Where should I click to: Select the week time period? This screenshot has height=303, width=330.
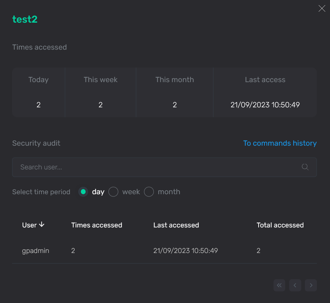click(113, 192)
